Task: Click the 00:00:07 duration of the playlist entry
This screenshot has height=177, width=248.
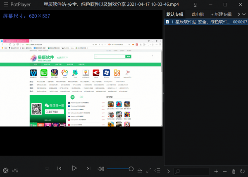Action: pos(240,22)
